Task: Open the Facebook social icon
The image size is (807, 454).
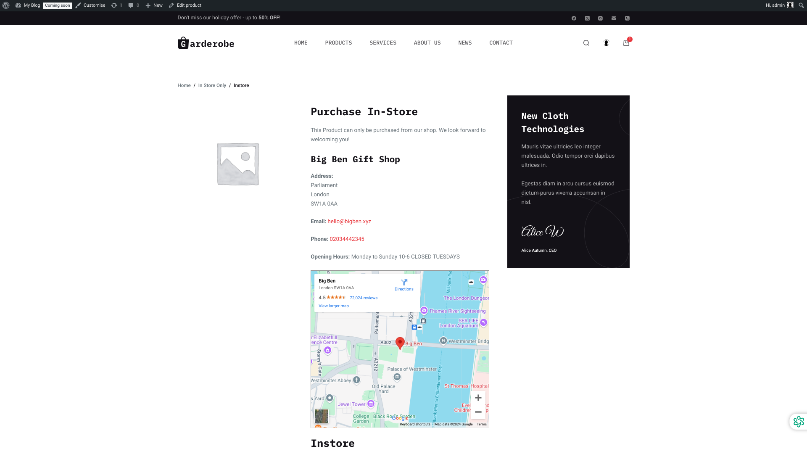Action: 574,18
